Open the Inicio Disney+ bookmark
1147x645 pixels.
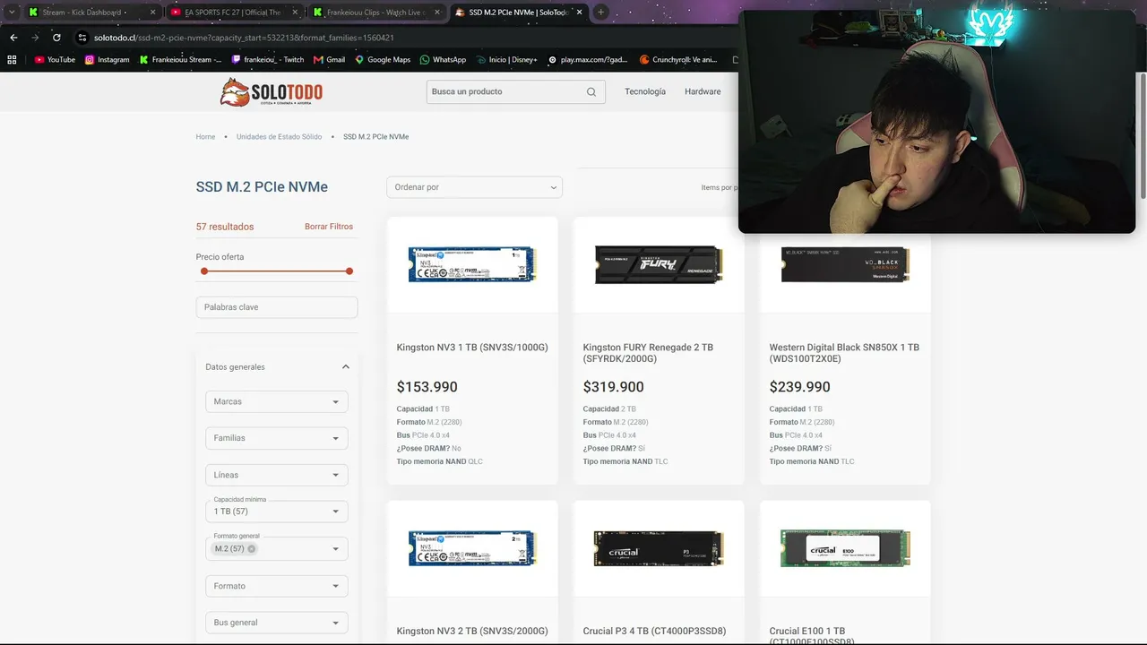[x=506, y=60]
